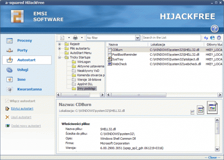This screenshot has width=224, height=160.
Task: Select the Rejestr folder
Action: (x=75, y=44)
